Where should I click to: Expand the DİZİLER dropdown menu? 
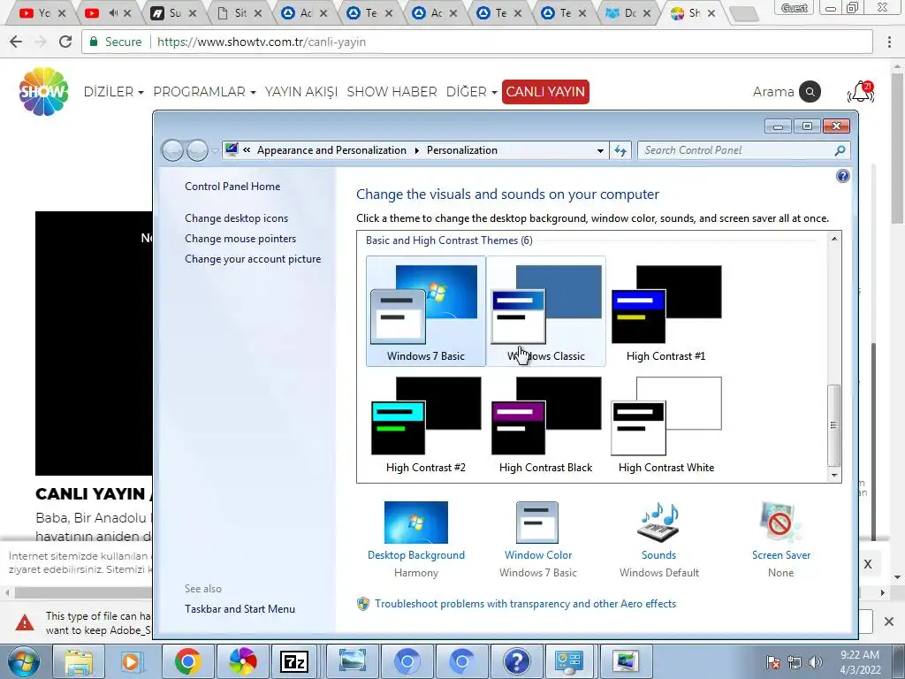point(114,92)
